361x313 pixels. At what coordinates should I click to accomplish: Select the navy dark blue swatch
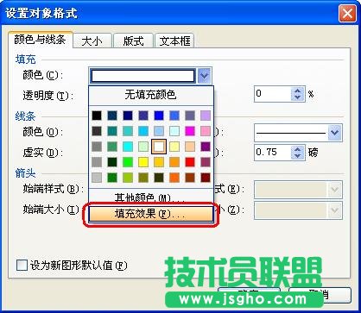(128, 116)
